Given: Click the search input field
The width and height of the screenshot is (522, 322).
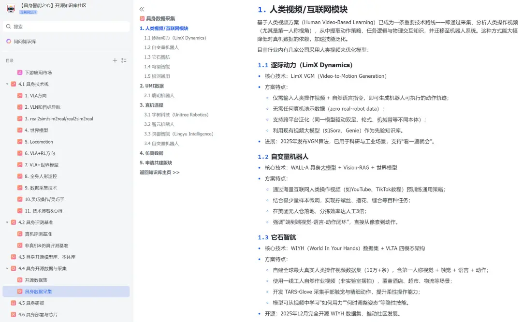Looking at the screenshot, I should tap(66, 27).
